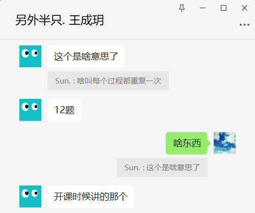Screen dimensions: 255x213
Task: Click the chat title '另外半只. 王成玥'
Action: tap(60, 20)
